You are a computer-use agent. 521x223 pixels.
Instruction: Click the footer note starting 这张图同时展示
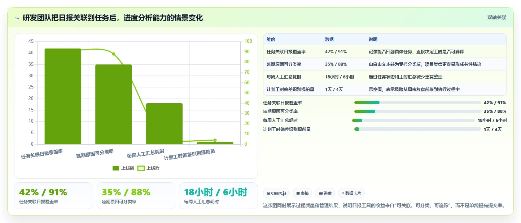pyautogui.click(x=384, y=206)
